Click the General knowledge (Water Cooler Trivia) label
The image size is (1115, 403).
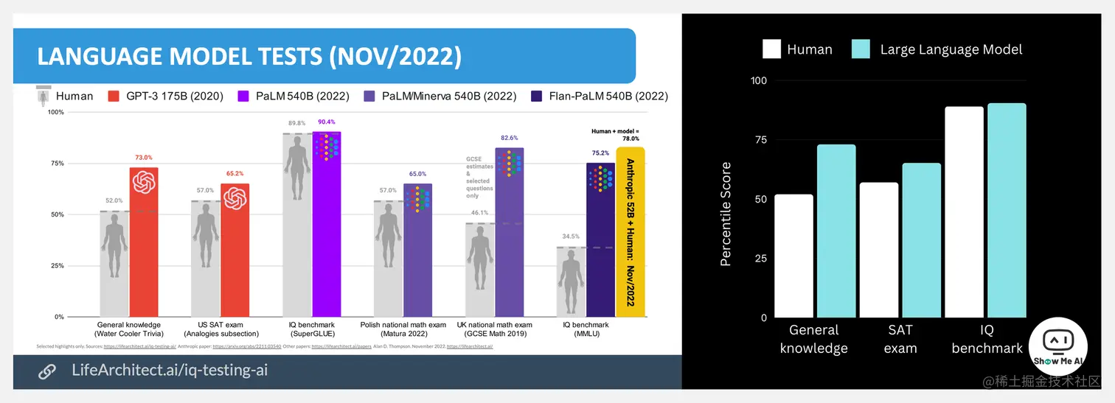[129, 329]
